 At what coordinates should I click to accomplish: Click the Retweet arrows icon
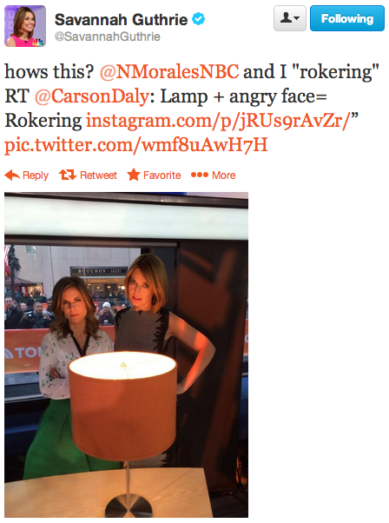pyautogui.click(x=68, y=175)
